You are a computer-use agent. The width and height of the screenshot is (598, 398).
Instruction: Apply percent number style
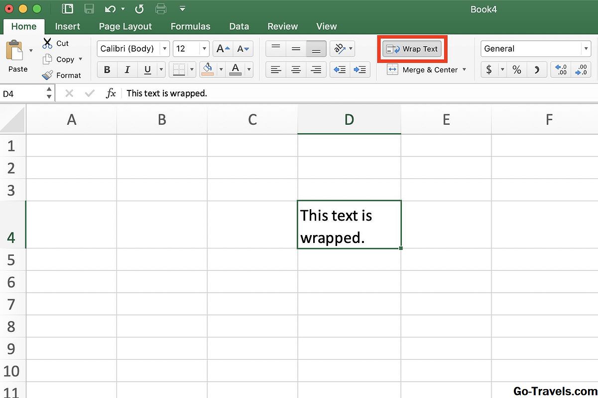[x=516, y=70]
